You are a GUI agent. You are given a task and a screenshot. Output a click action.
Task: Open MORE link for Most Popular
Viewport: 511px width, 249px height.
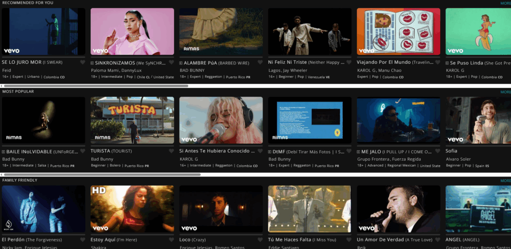pyautogui.click(x=506, y=92)
